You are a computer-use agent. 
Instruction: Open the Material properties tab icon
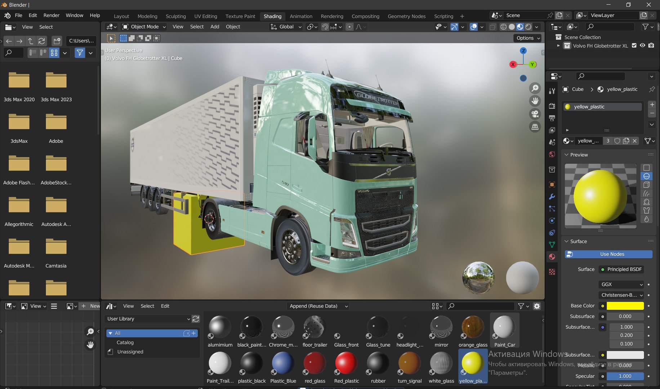(552, 257)
